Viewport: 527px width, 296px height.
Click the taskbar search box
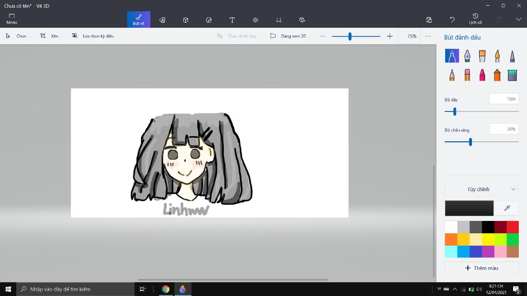(75, 289)
